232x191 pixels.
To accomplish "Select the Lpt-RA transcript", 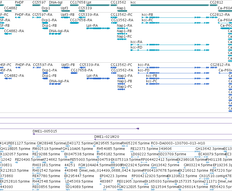I will (98, 28).
